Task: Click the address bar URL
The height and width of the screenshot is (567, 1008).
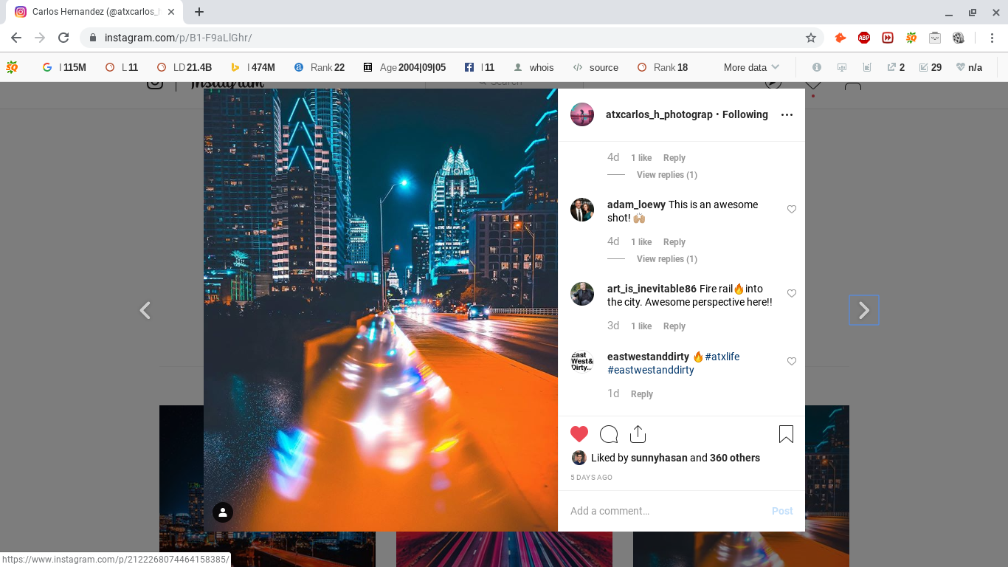Action: point(179,38)
